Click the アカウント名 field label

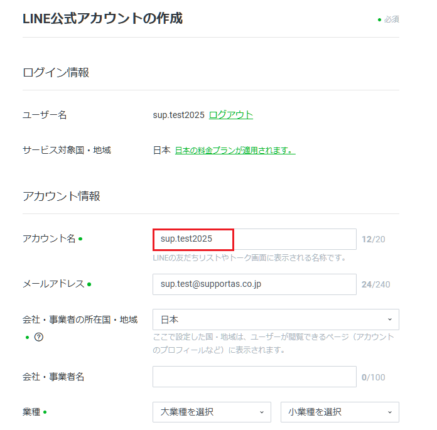[x=49, y=239]
